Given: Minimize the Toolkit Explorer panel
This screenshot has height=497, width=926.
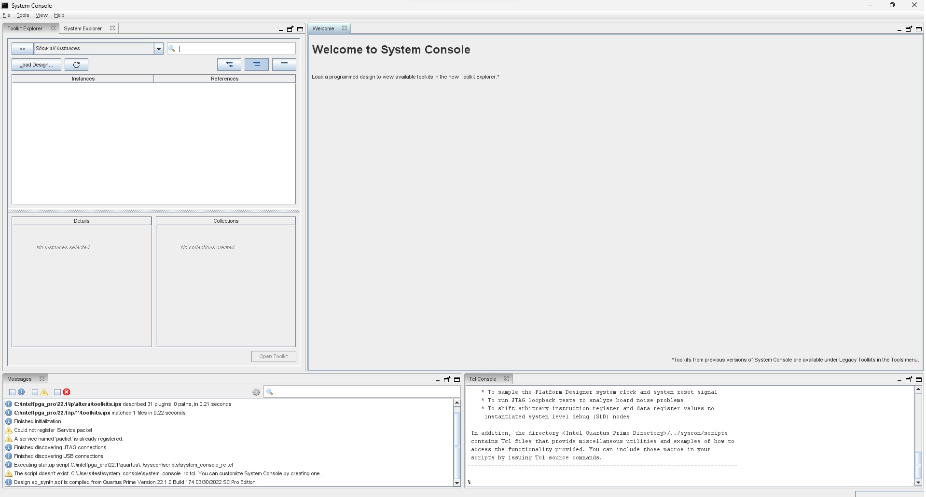Looking at the screenshot, I should (x=281, y=29).
